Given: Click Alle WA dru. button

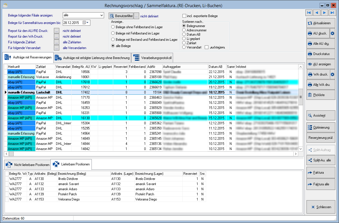Looking at the screenshot, I should [x=321, y=85].
